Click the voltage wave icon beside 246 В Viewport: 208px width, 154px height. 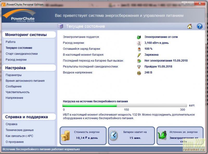(139, 73)
